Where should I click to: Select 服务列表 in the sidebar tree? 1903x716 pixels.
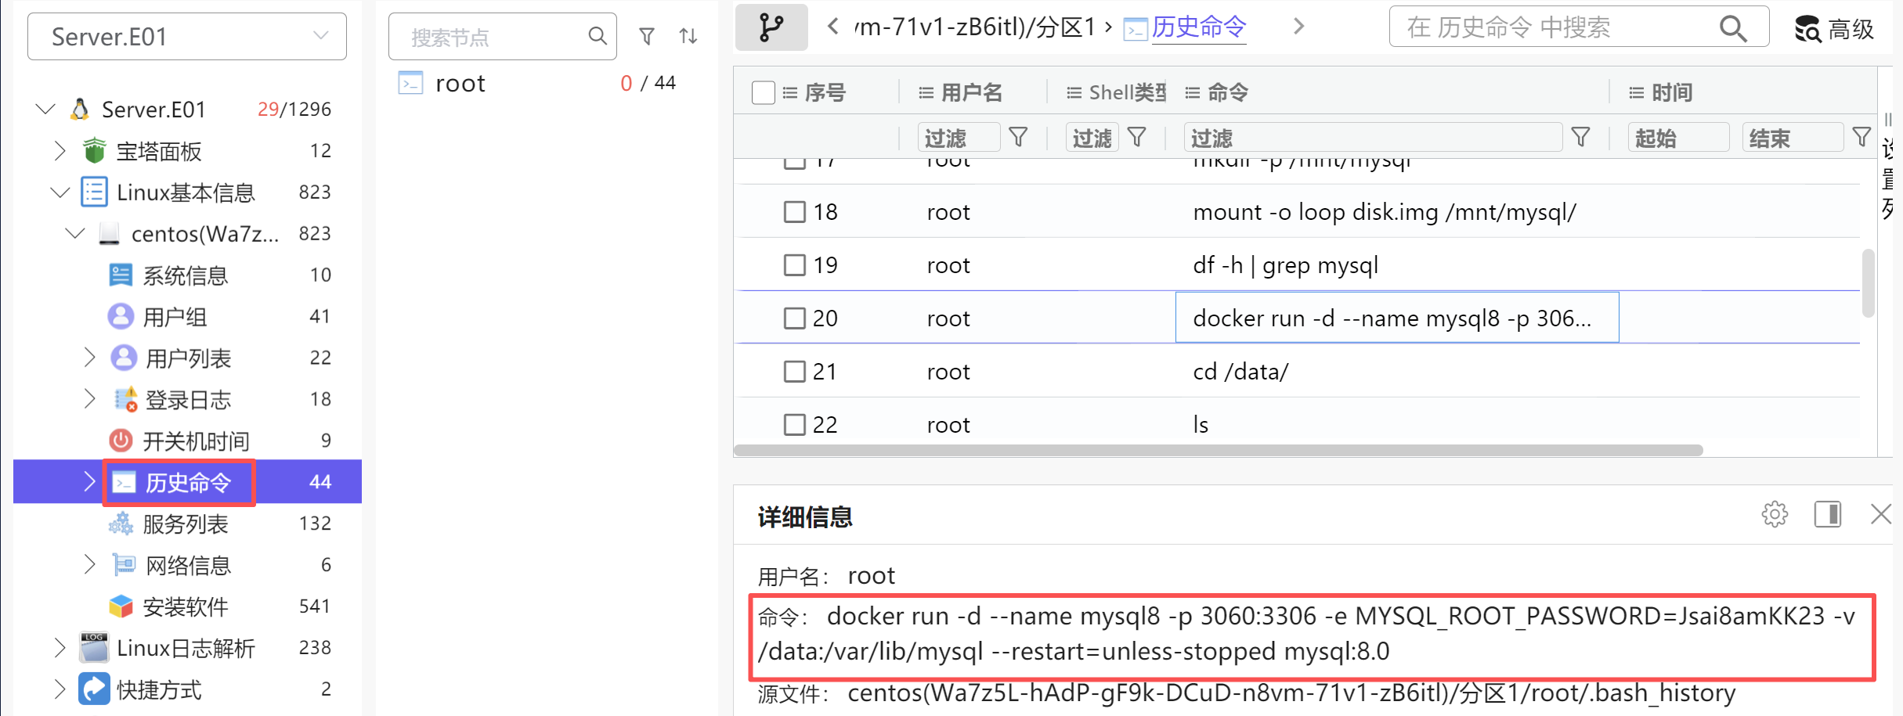click(x=185, y=524)
